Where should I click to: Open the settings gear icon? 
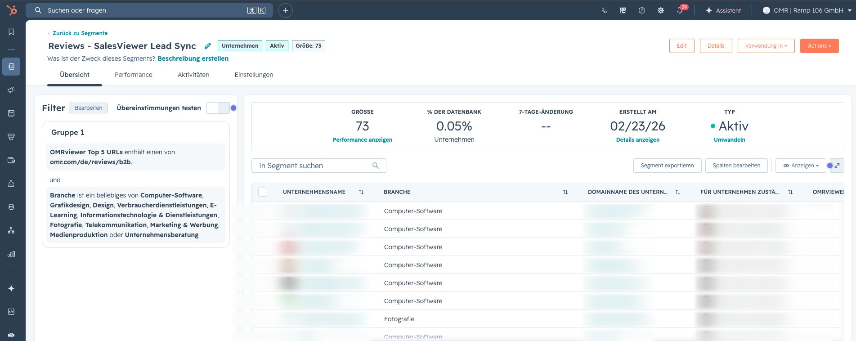click(x=661, y=10)
